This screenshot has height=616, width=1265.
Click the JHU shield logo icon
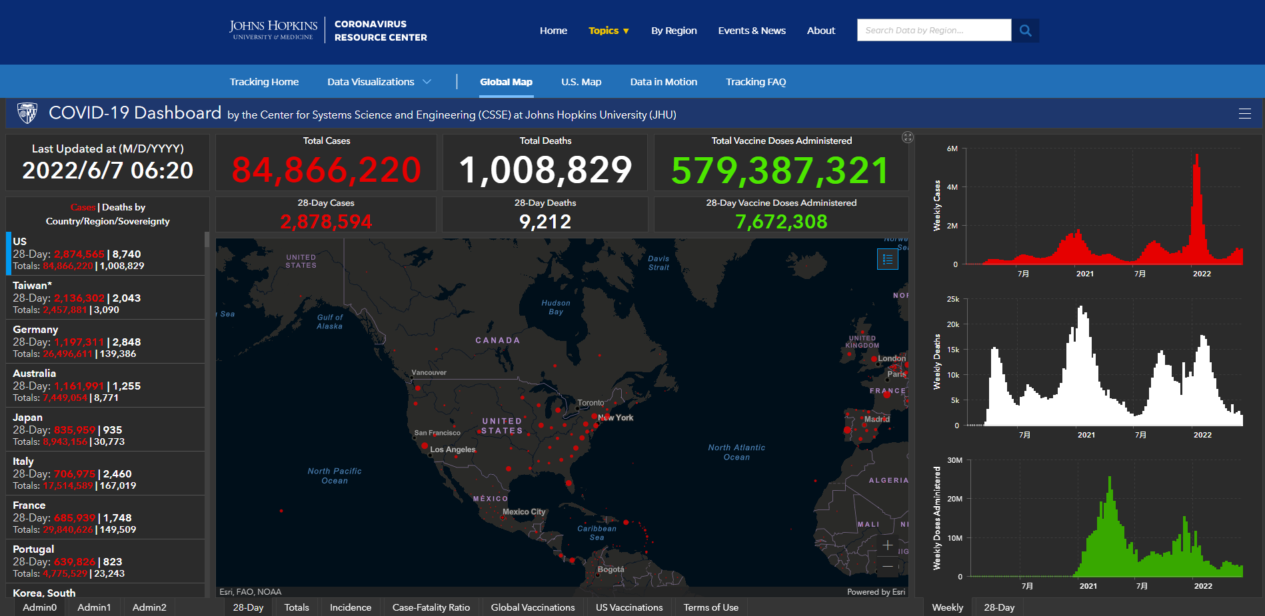pos(27,113)
